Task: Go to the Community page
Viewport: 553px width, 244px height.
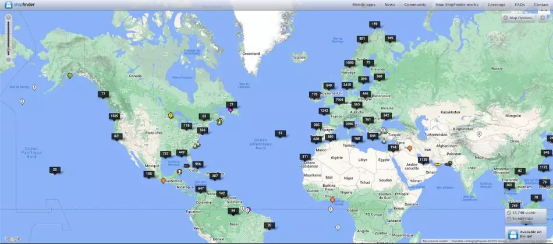Action: click(415, 5)
